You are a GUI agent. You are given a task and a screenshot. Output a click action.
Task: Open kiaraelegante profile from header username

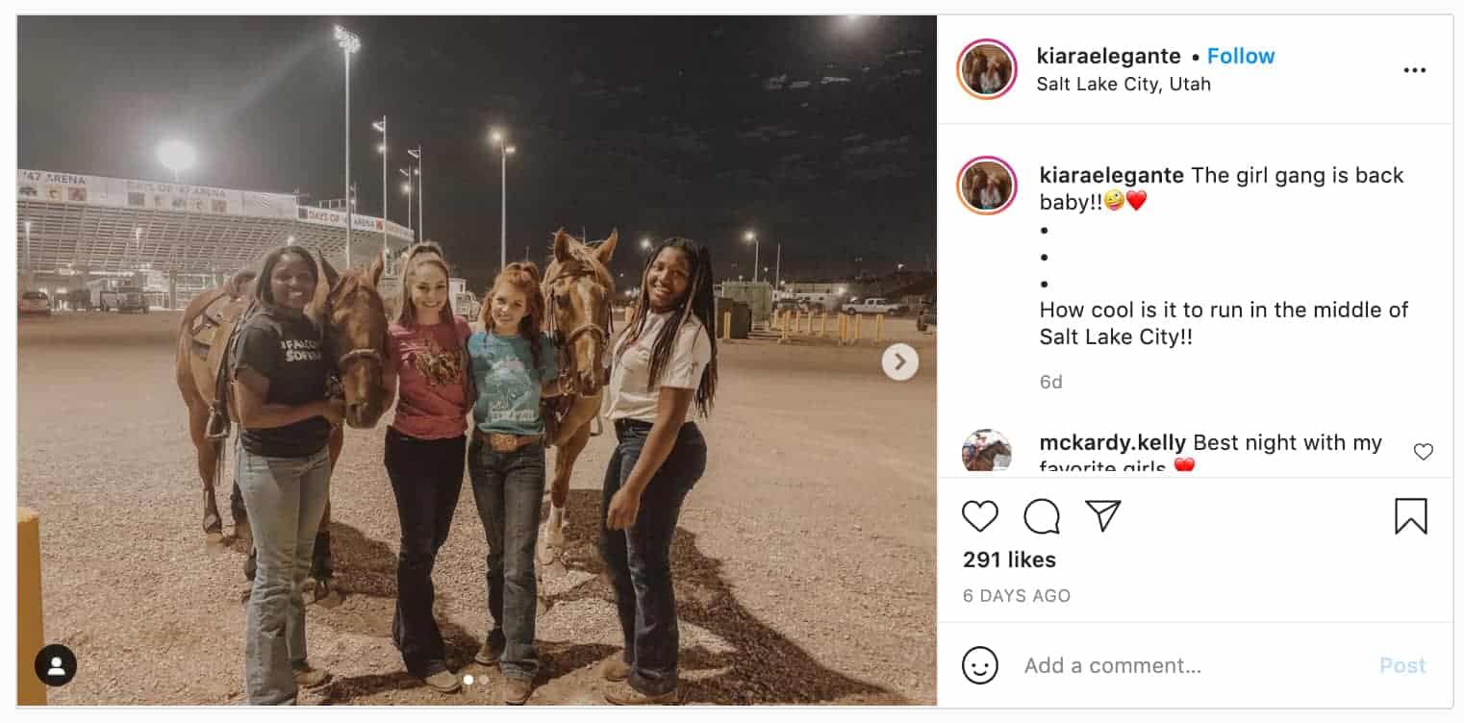coord(1109,56)
